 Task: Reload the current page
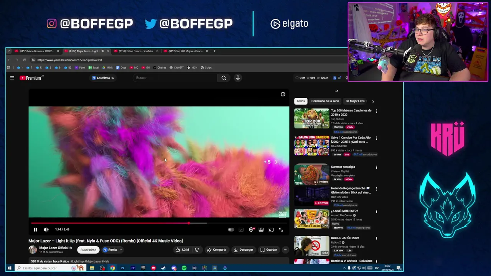pyautogui.click(x=24, y=60)
